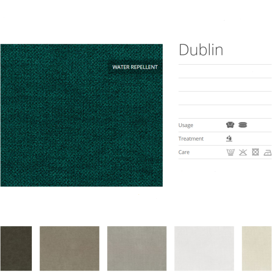This screenshot has width=272, height=272.
Task: Click the iron care icon
Action: click(x=267, y=152)
